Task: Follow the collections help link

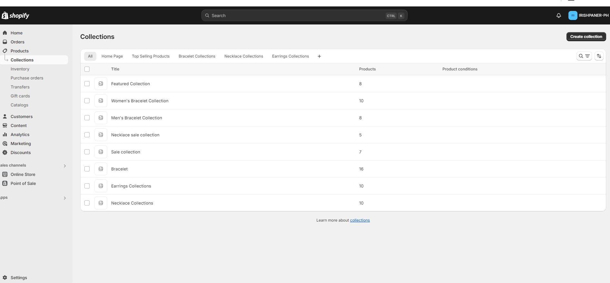Action: (x=360, y=220)
